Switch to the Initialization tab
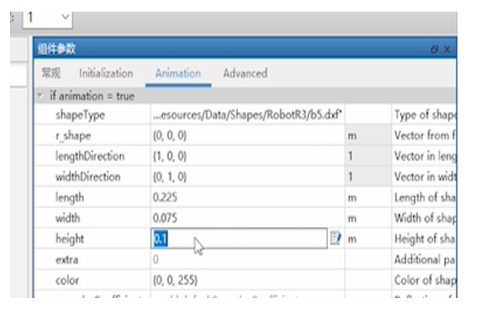 tap(106, 73)
